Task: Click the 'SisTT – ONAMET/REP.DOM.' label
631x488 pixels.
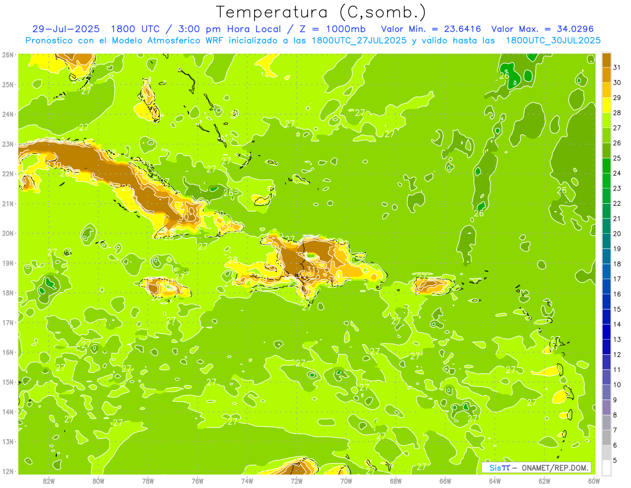Action: (x=536, y=467)
